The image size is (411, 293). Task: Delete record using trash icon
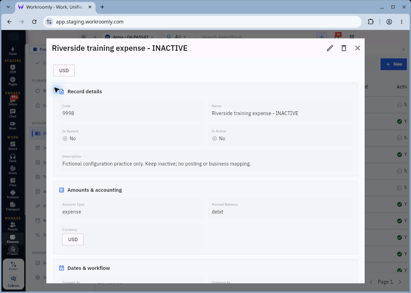[x=344, y=48]
